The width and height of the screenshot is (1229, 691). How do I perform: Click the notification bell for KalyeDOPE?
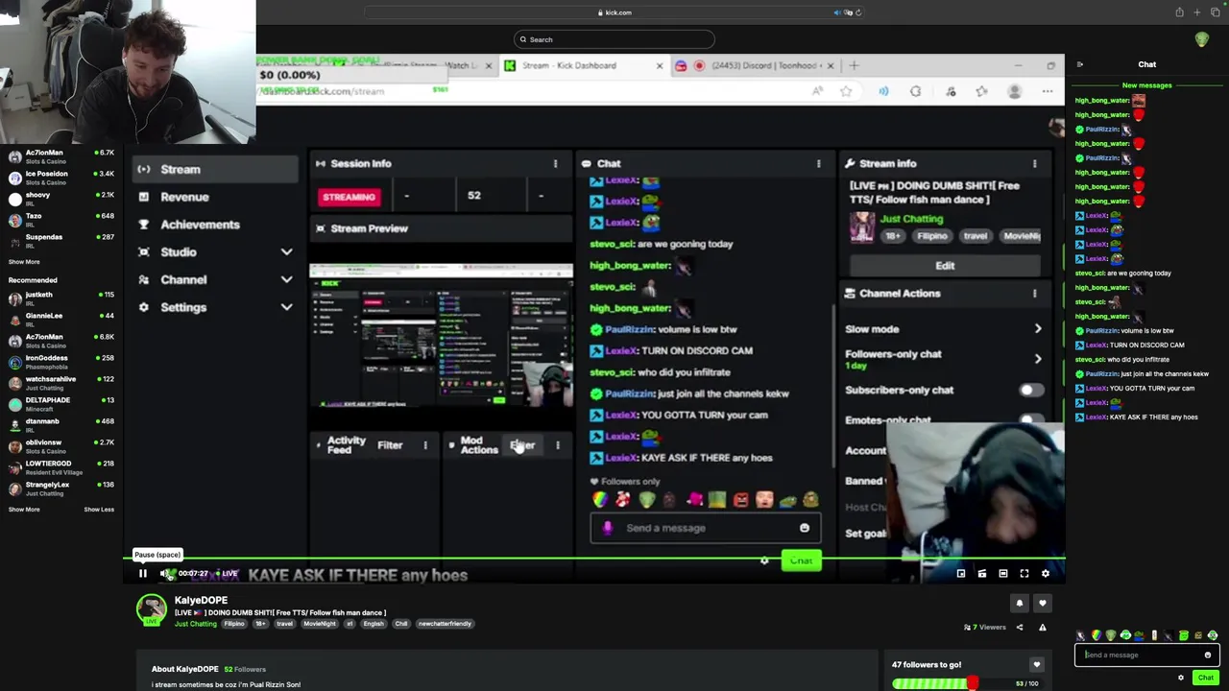click(x=1020, y=604)
